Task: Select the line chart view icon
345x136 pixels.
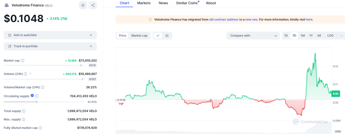Action: [x=158, y=36]
